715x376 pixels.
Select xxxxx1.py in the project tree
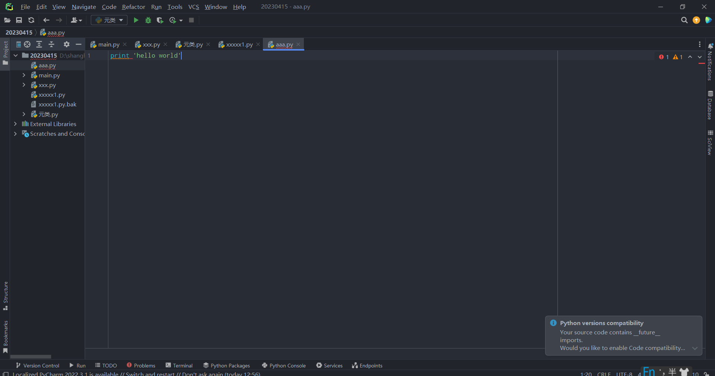[x=52, y=95]
